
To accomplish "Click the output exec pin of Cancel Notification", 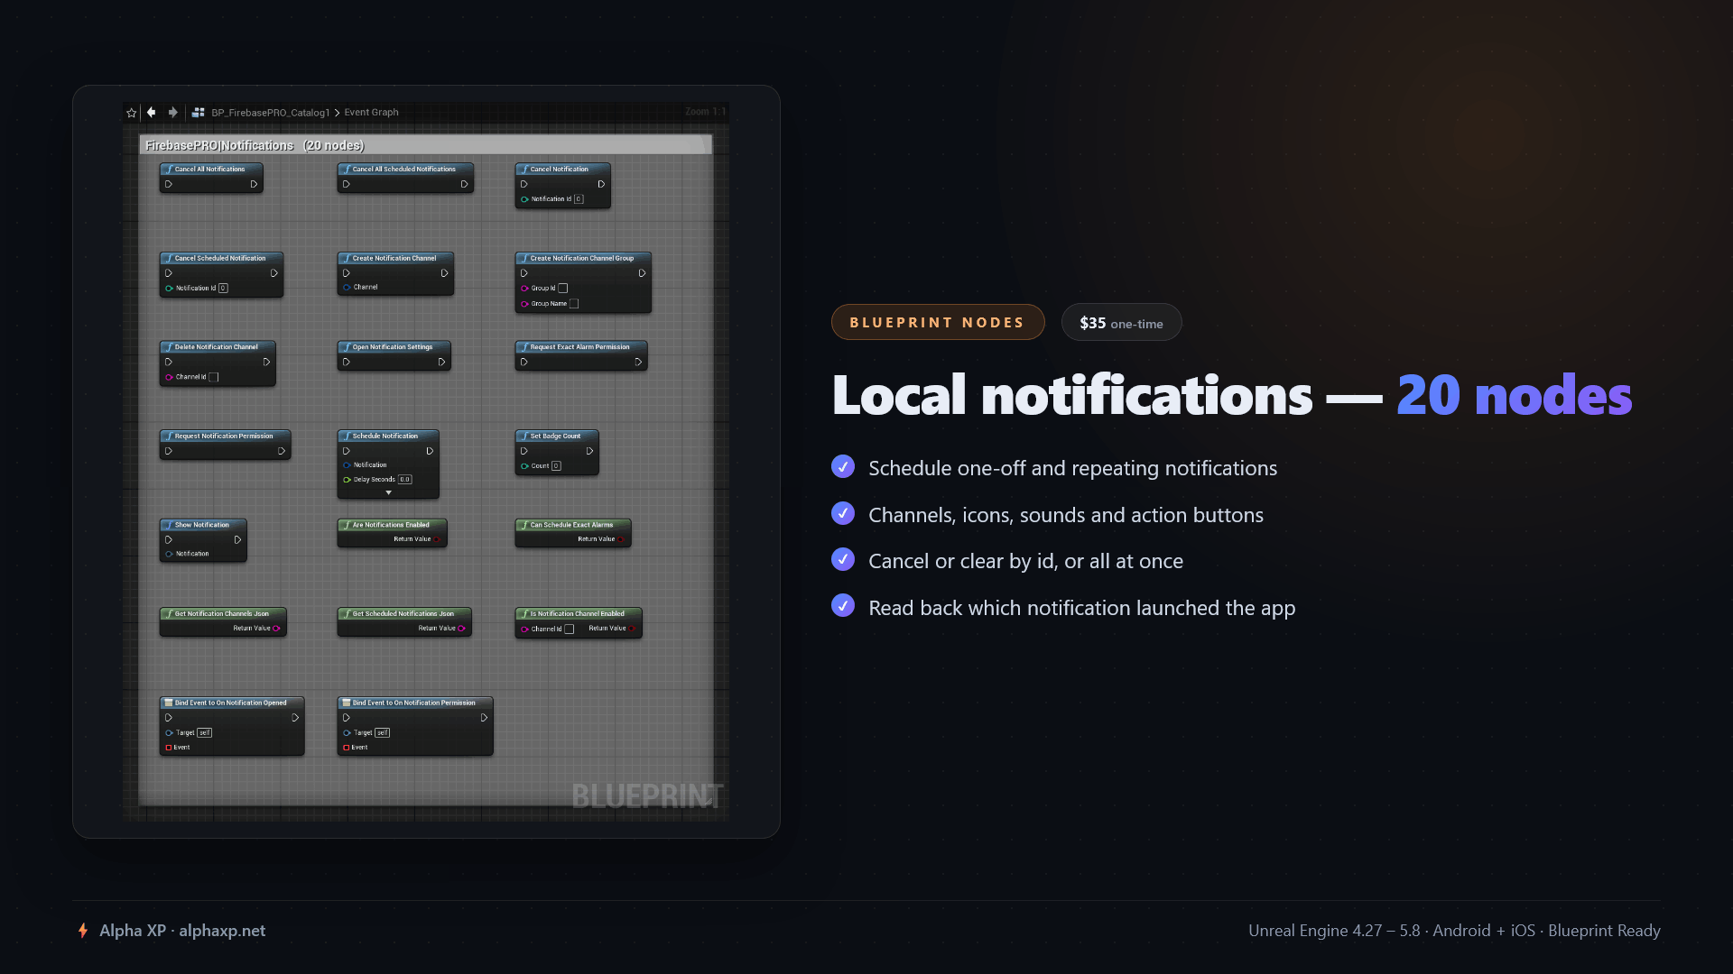I will click(x=601, y=184).
